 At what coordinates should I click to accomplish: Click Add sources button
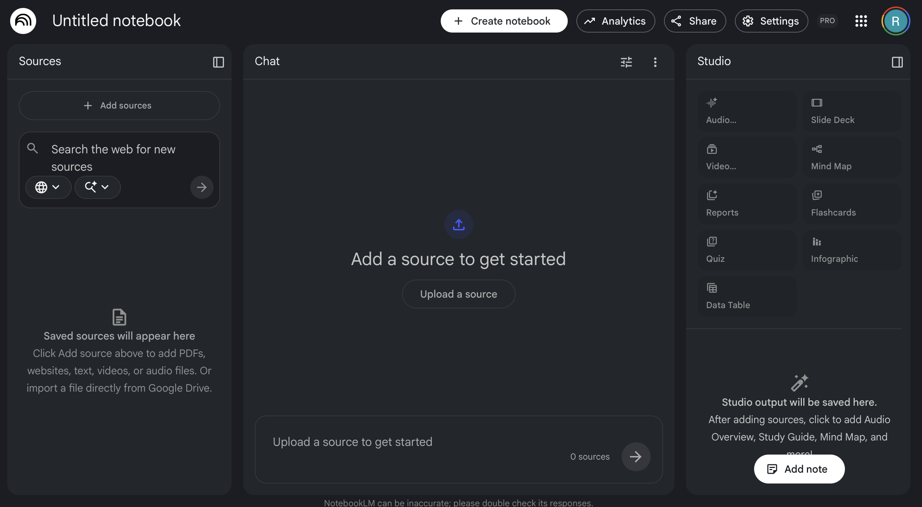(119, 105)
